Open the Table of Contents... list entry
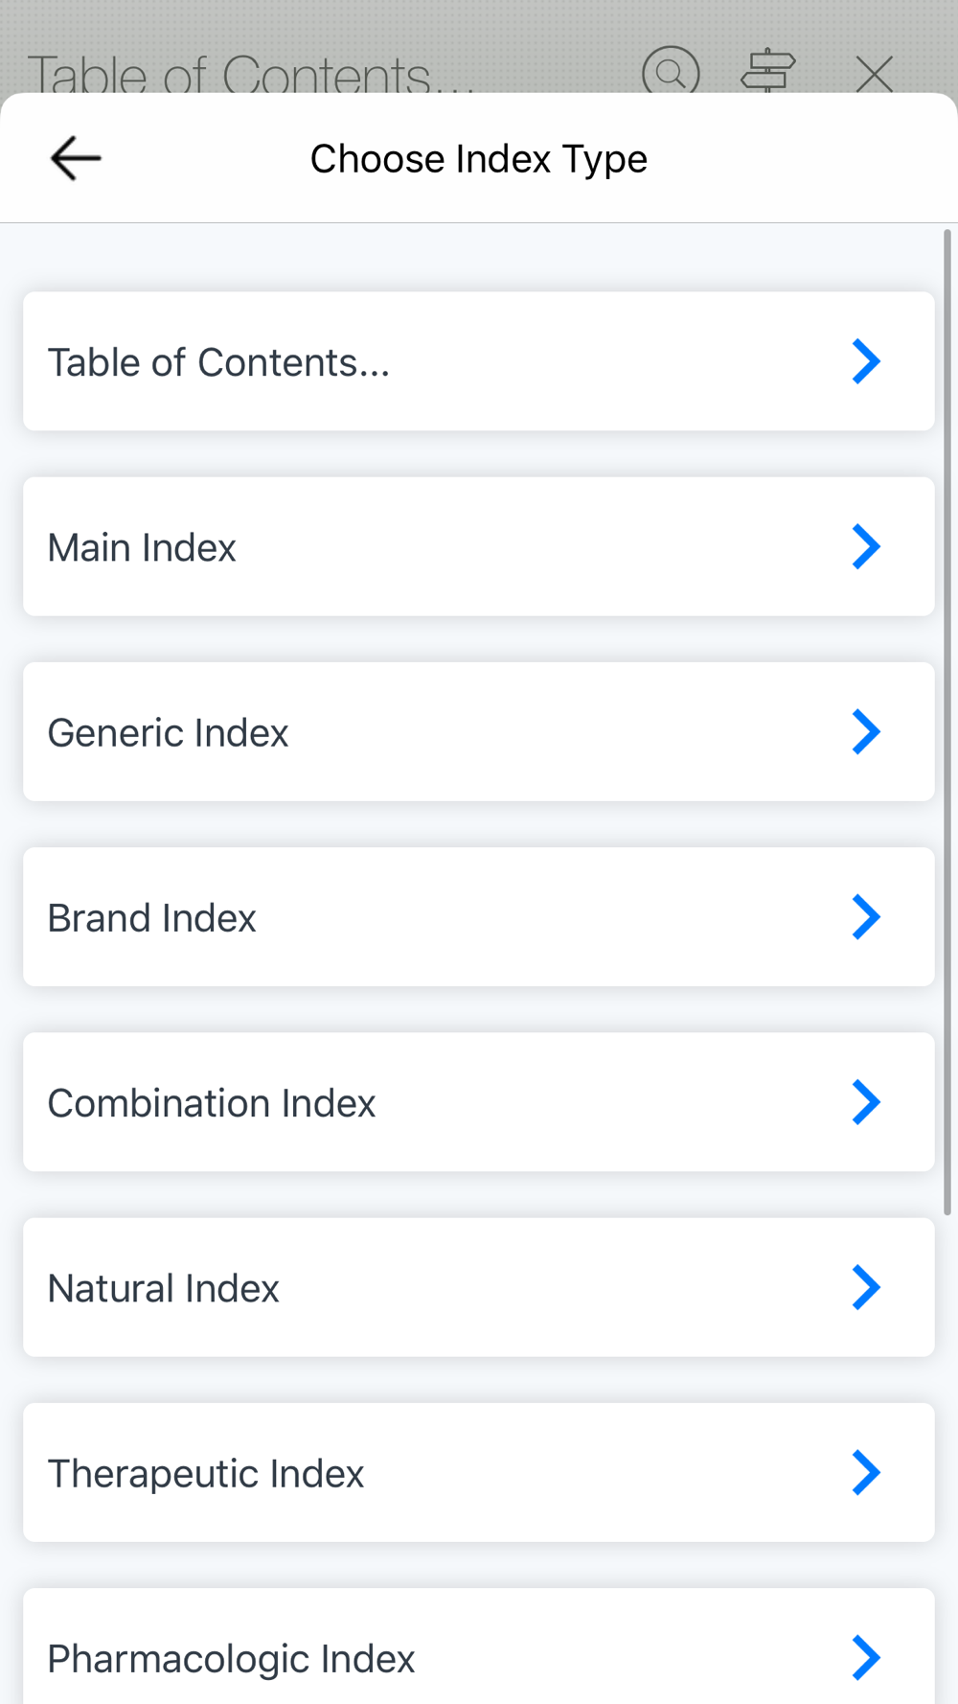The image size is (958, 1704). 479,361
